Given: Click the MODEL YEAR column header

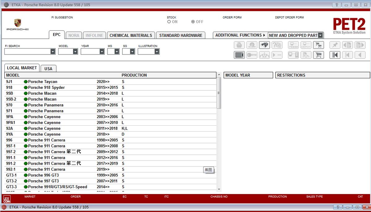Looking at the screenshot, I should click(248, 75).
